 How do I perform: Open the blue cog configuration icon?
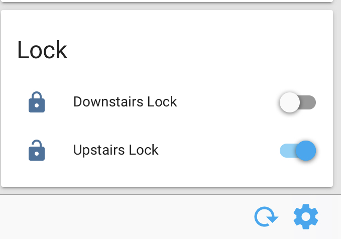click(306, 217)
